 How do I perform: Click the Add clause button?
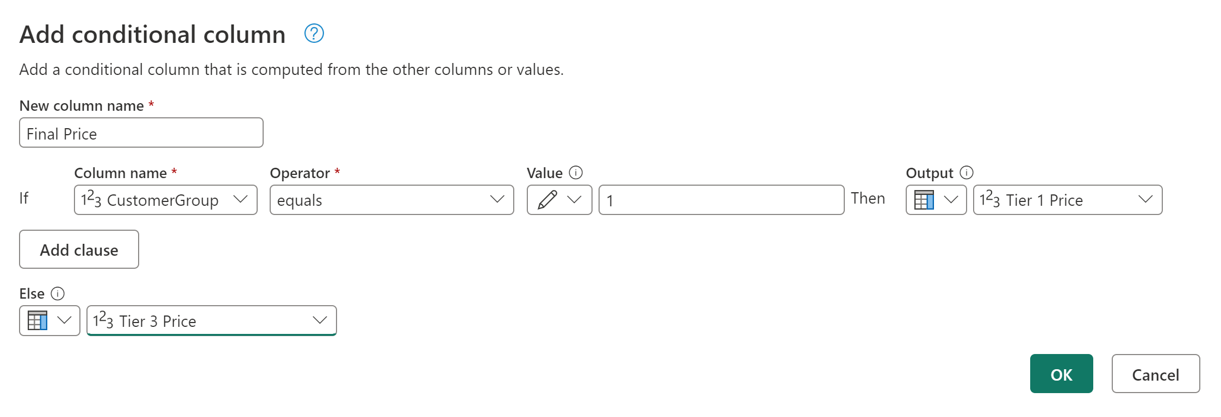(x=78, y=249)
